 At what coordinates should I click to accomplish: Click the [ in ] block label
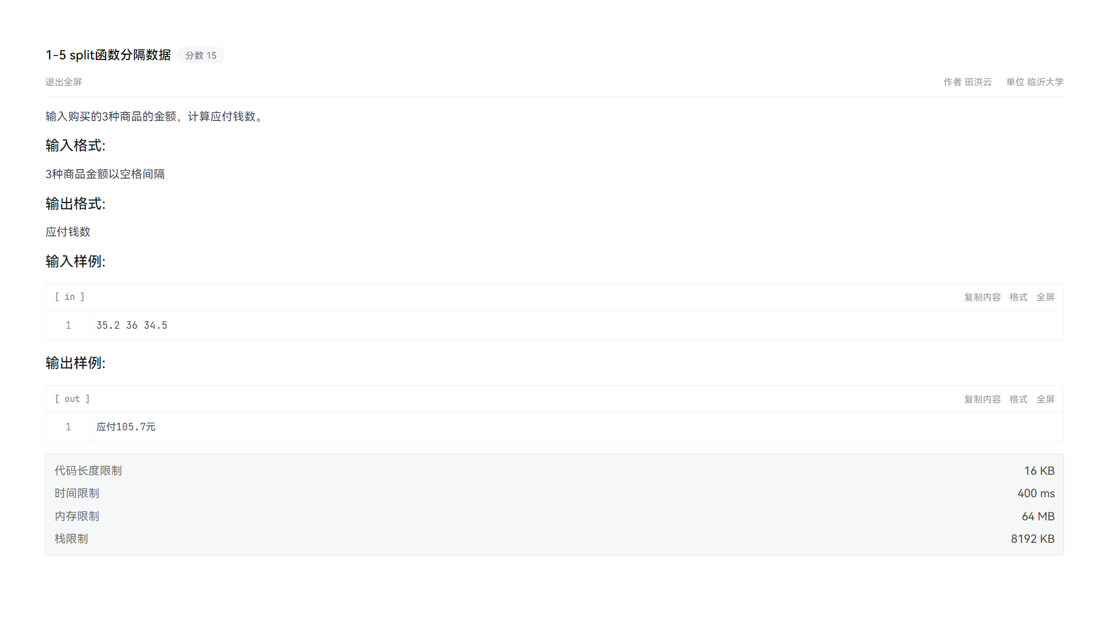(70, 297)
